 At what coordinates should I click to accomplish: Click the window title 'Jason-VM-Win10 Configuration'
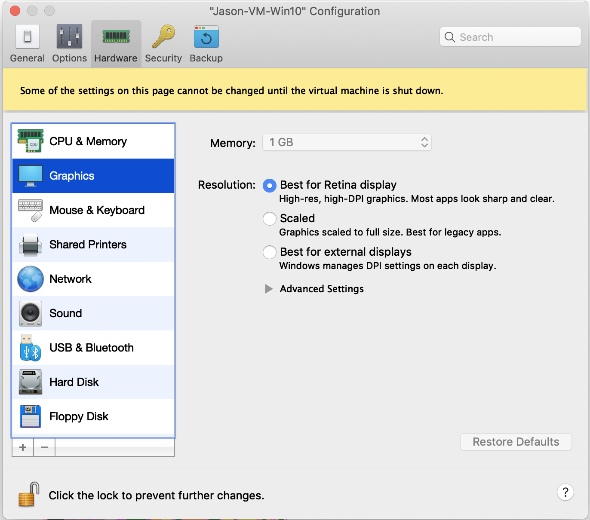click(x=295, y=11)
